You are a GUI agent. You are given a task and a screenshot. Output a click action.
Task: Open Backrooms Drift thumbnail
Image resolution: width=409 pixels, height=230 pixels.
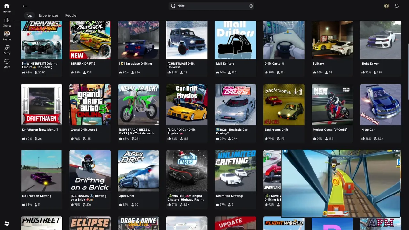(284, 105)
